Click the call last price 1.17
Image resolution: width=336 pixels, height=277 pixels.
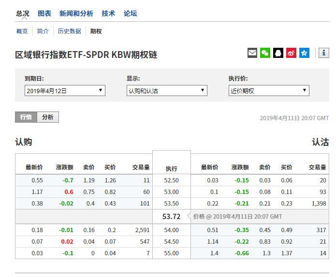coord(37,192)
